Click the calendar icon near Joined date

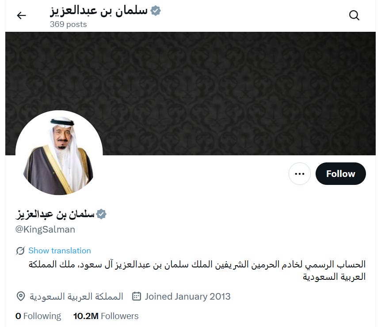[x=136, y=297]
